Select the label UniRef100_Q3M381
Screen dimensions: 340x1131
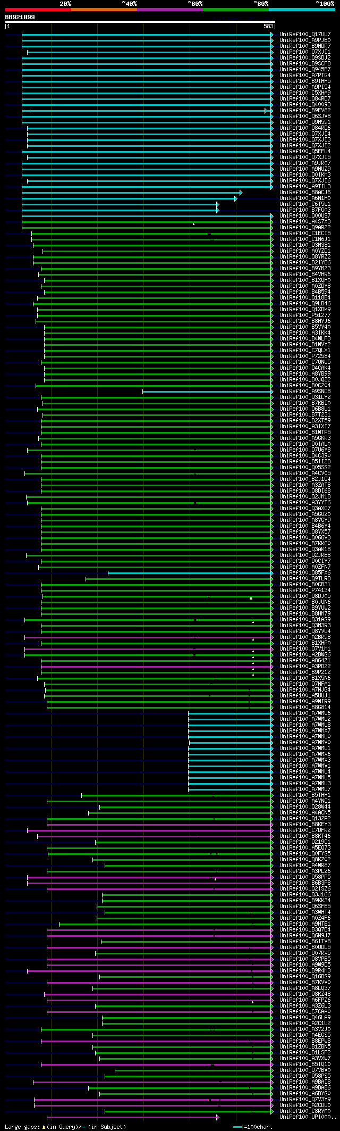(x=305, y=245)
